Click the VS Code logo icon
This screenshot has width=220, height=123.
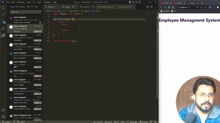pyautogui.click(x=2, y=2)
